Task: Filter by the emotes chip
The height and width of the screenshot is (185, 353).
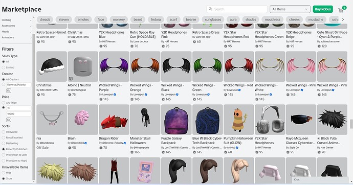Action: (83, 19)
